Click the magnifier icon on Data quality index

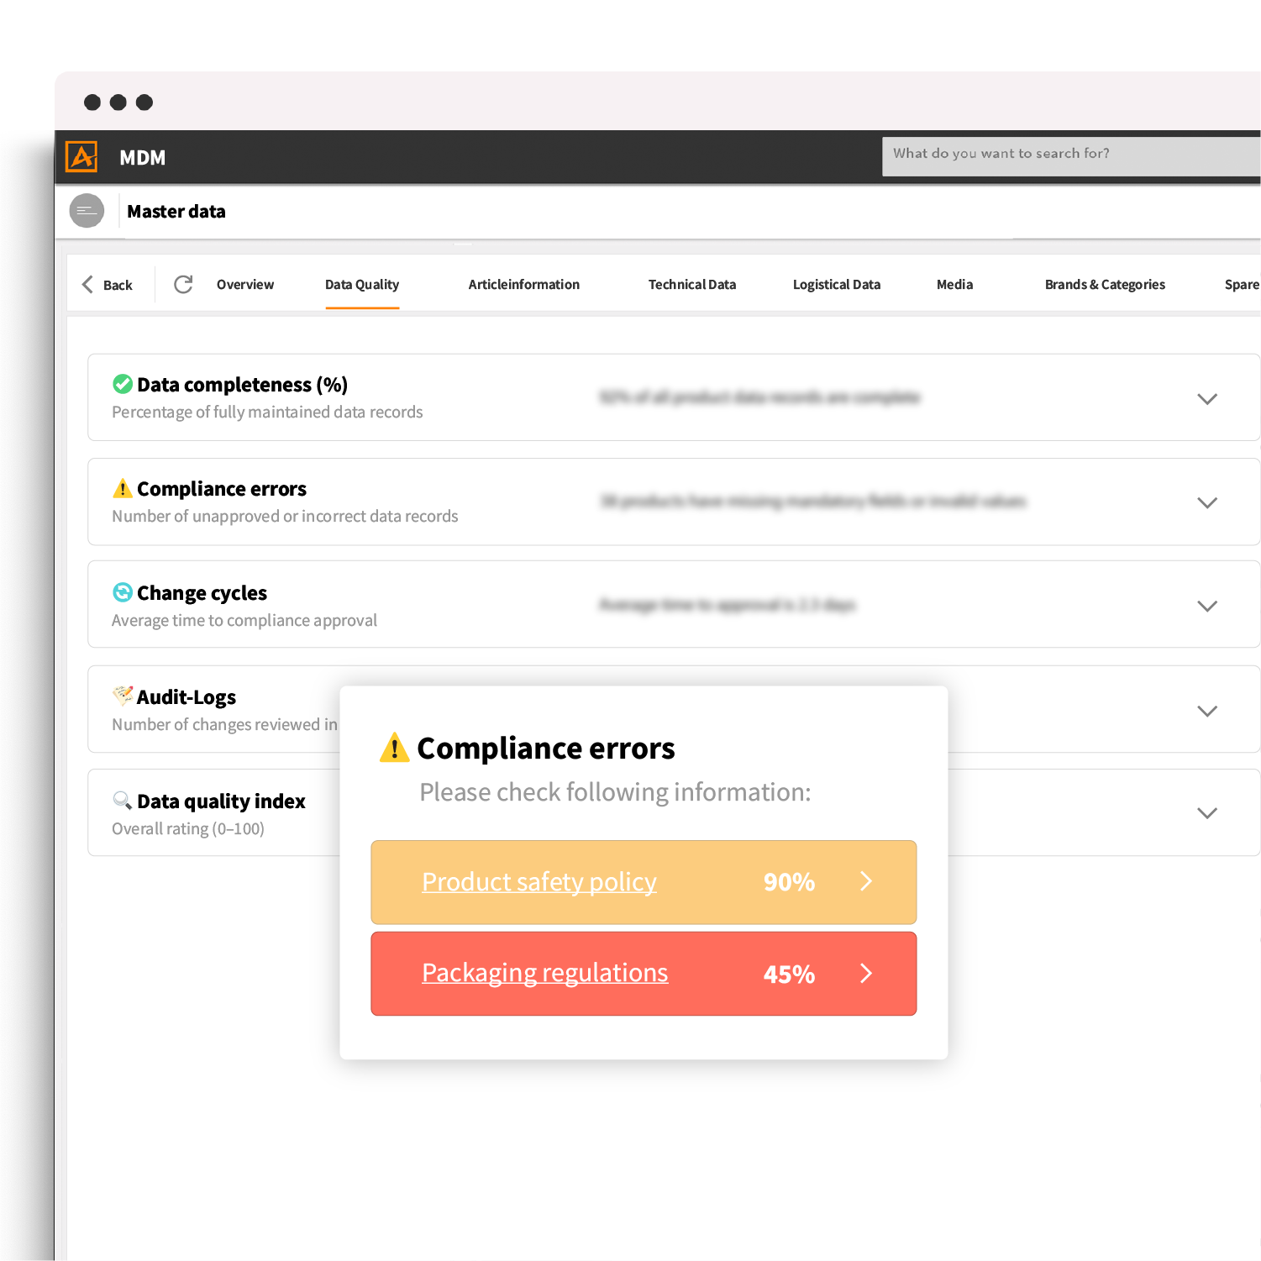(x=121, y=800)
